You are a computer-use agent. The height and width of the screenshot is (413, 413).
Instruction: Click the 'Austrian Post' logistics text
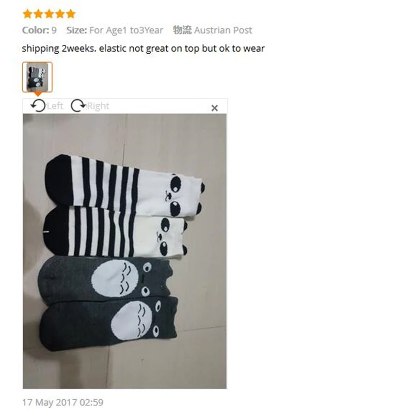[223, 30]
